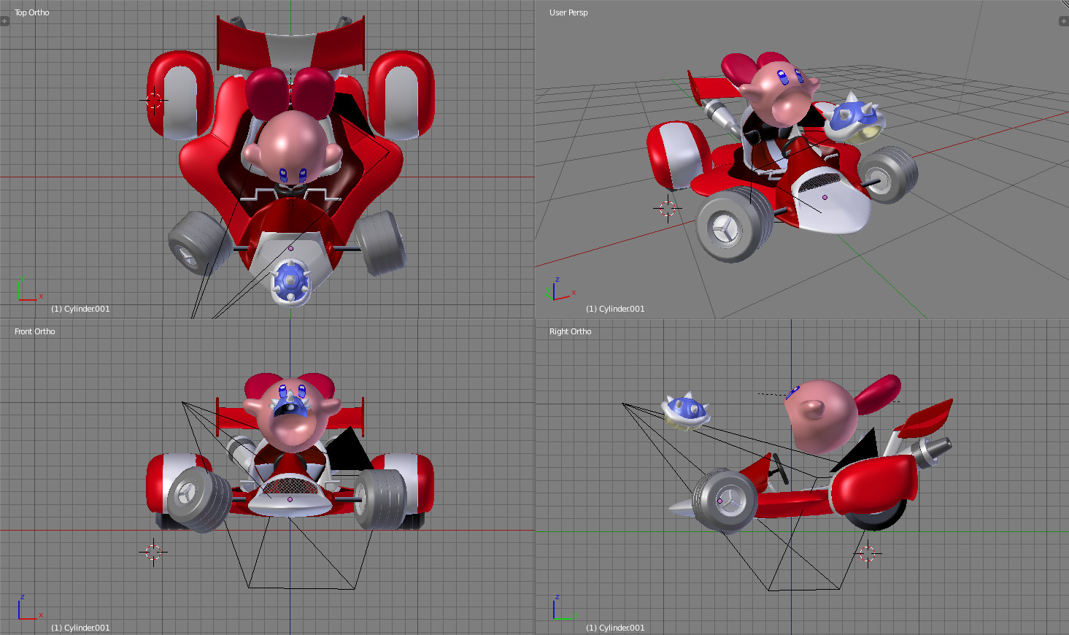This screenshot has width=1069, height=635.
Task: Click the 3D cursor in Front Ortho view
Action: point(153,553)
